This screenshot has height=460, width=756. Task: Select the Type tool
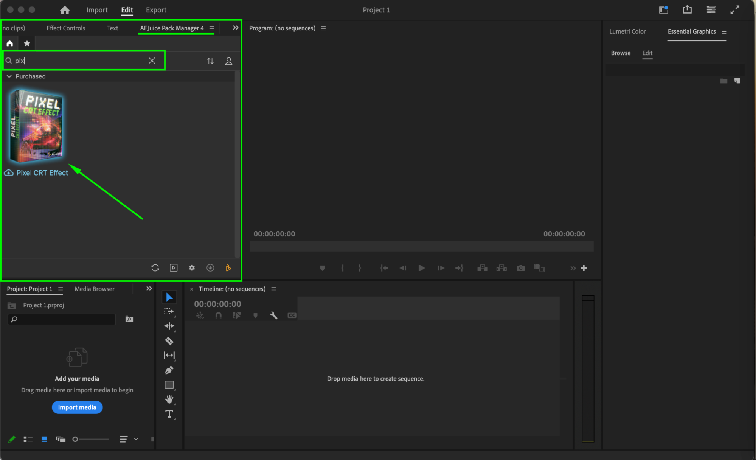[x=169, y=414]
